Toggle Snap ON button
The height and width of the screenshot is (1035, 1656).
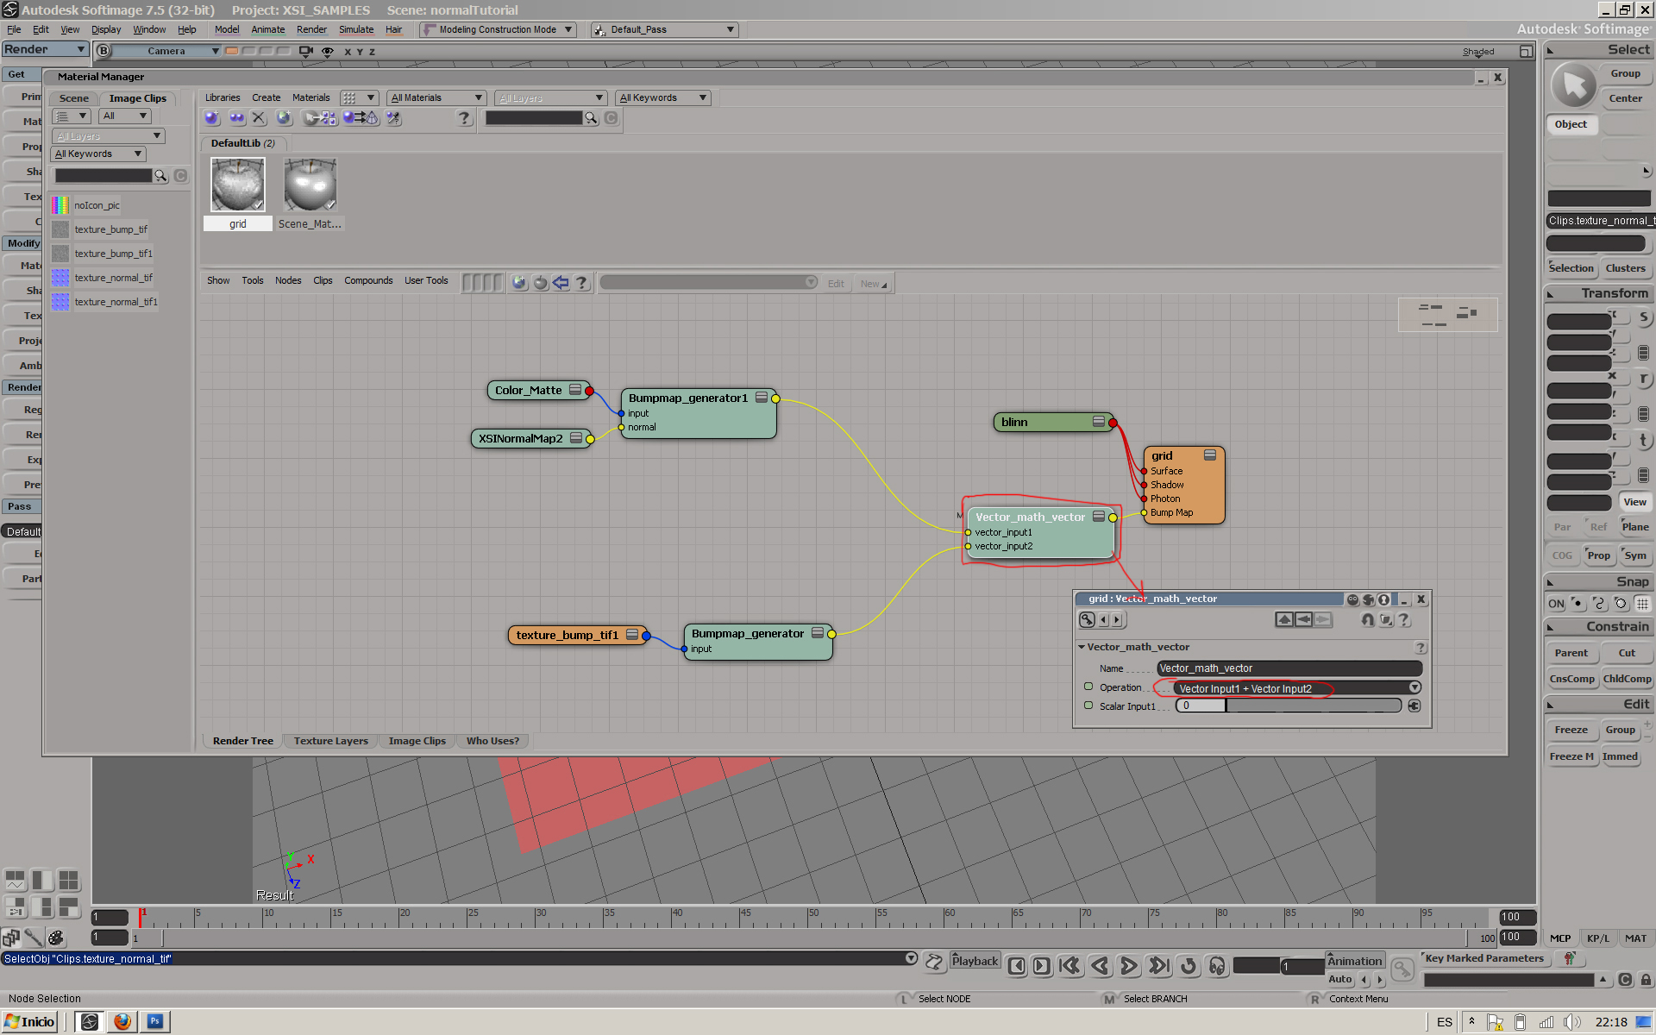pyautogui.click(x=1555, y=604)
